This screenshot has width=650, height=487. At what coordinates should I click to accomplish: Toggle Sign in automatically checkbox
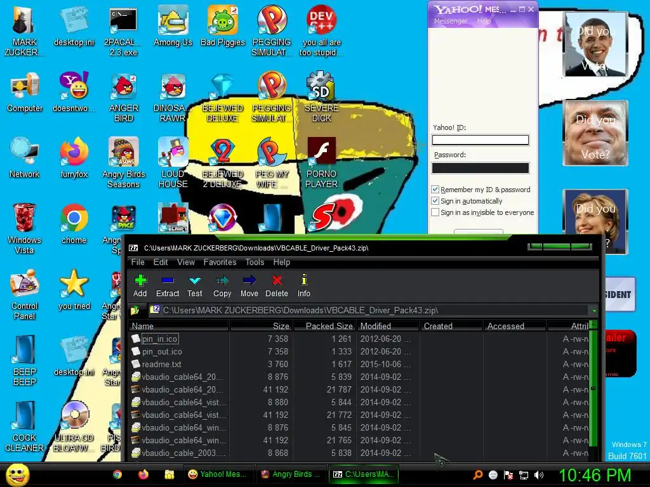435,201
